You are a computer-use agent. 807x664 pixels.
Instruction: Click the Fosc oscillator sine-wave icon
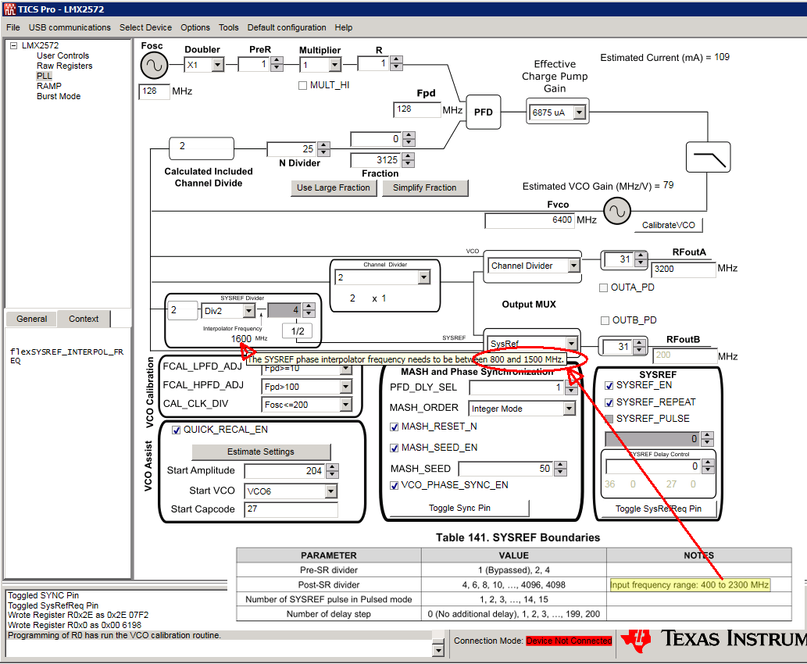pyautogui.click(x=154, y=66)
